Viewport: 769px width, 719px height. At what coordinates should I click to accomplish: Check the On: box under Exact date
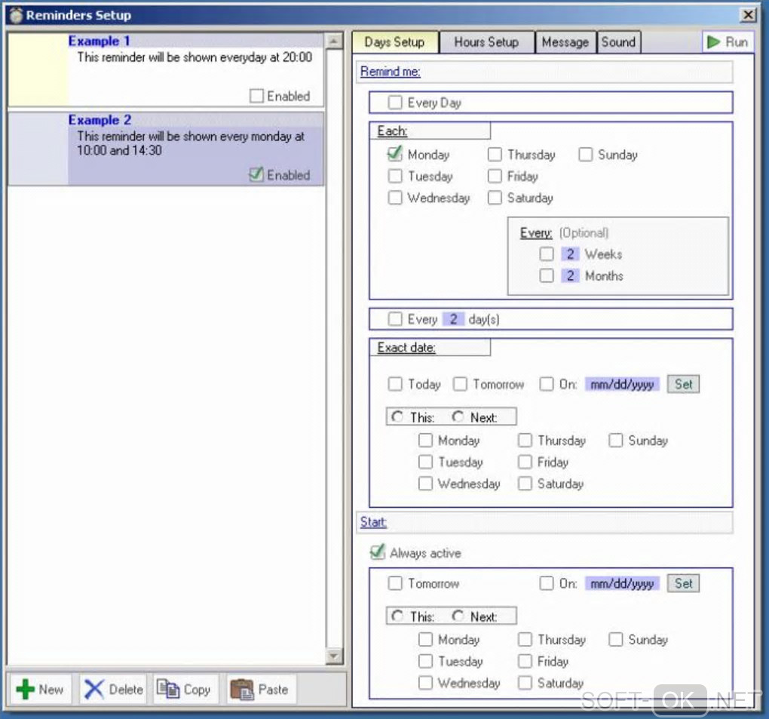coord(547,384)
